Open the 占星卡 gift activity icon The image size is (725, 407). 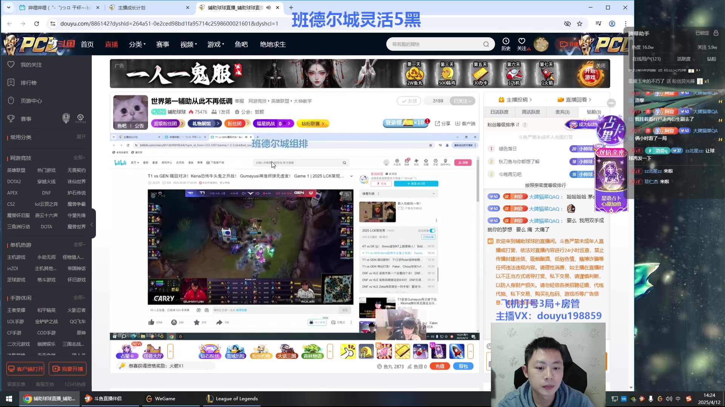pyautogui.click(x=127, y=351)
